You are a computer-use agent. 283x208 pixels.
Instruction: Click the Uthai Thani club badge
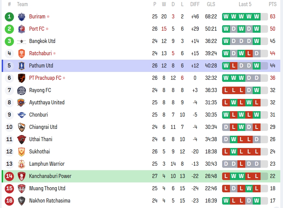pyautogui.click(x=21, y=139)
